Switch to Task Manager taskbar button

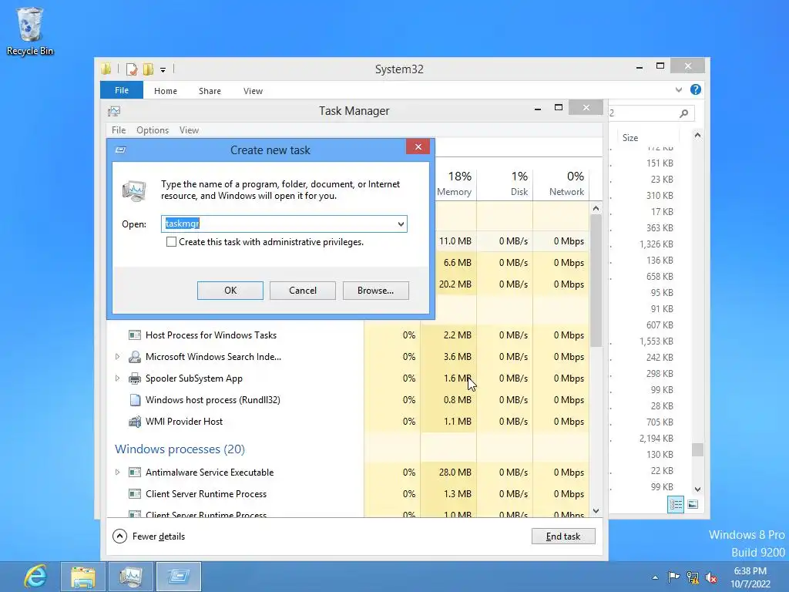[x=131, y=577]
